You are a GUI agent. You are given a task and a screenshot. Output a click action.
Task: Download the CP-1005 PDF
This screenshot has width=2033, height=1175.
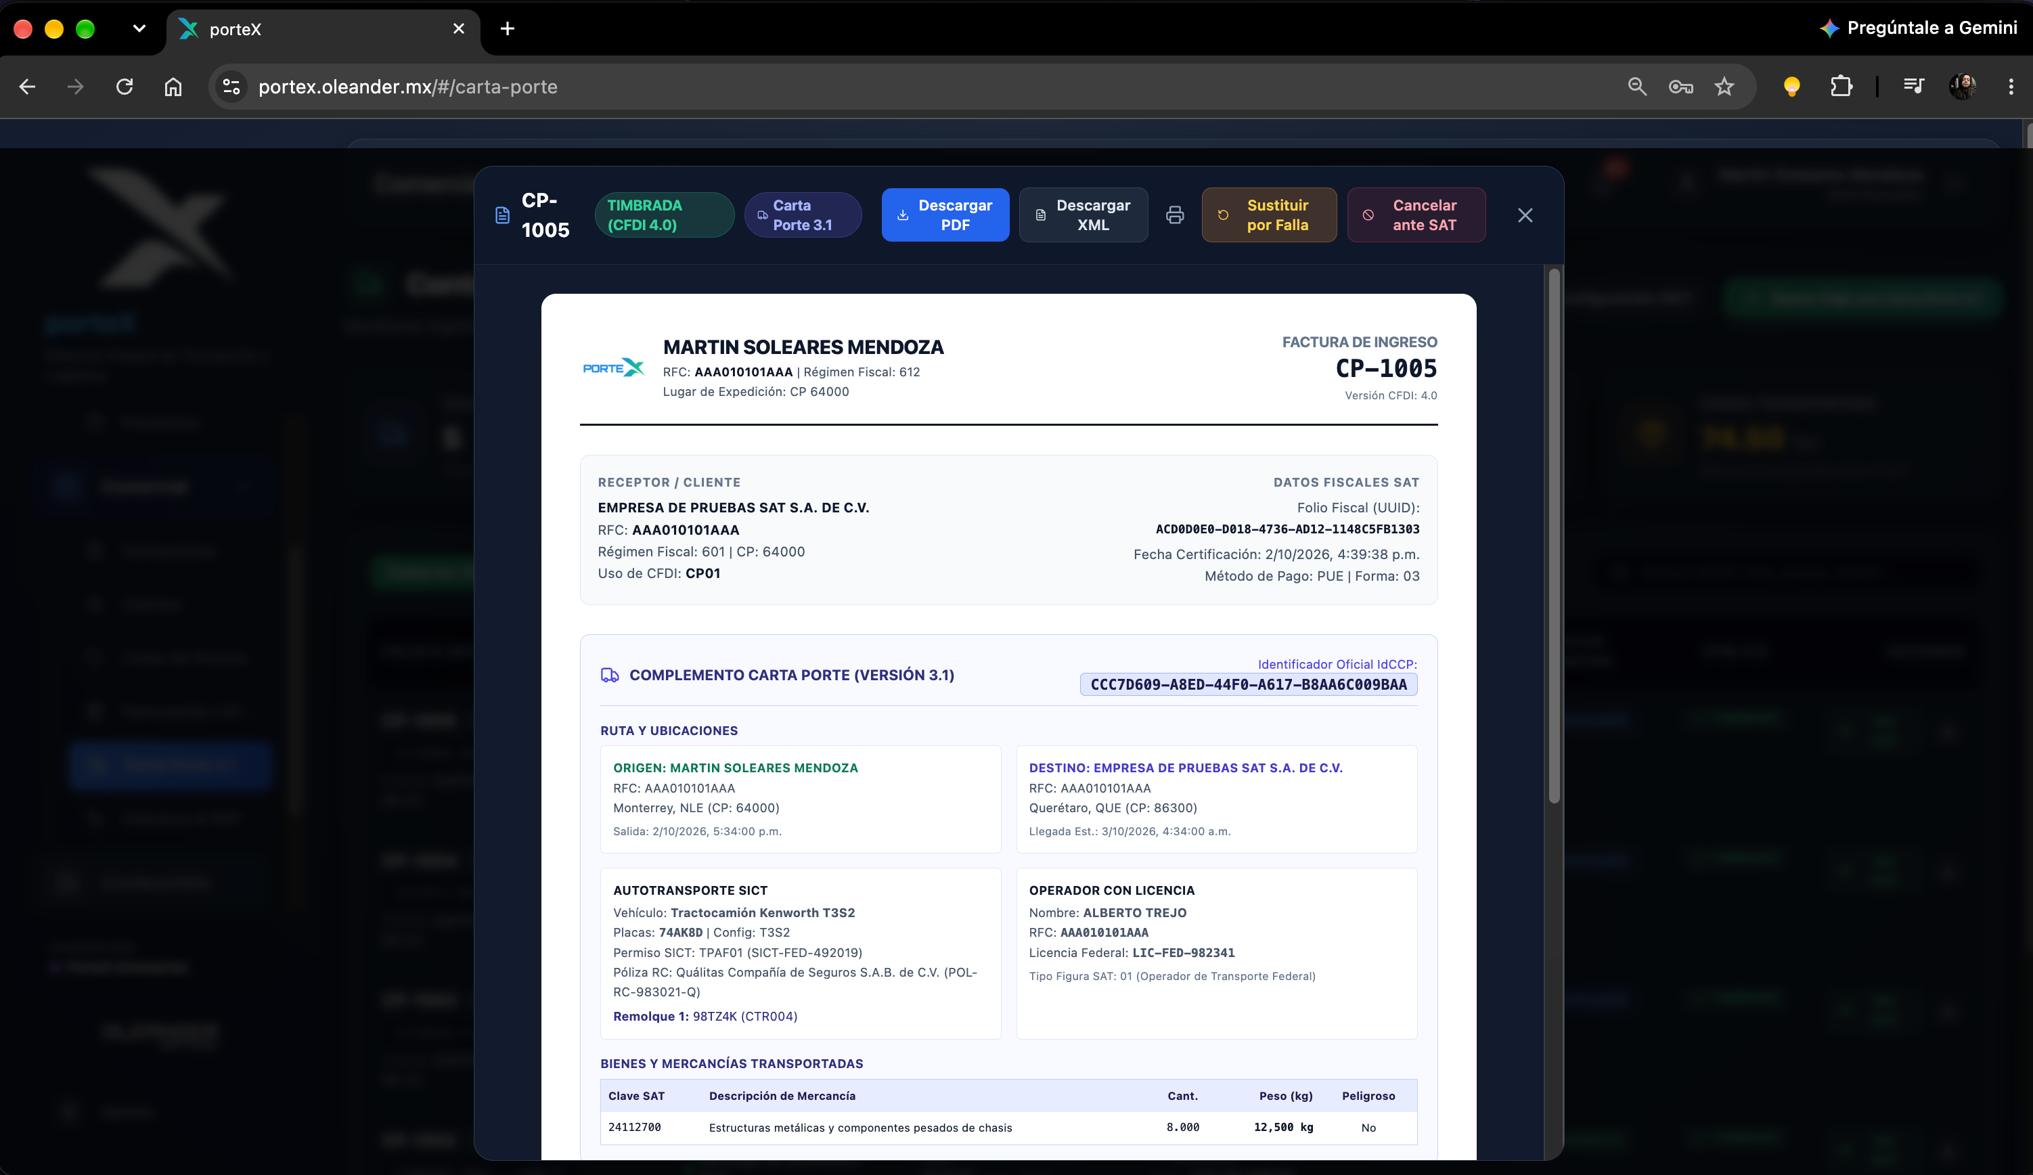click(x=945, y=215)
